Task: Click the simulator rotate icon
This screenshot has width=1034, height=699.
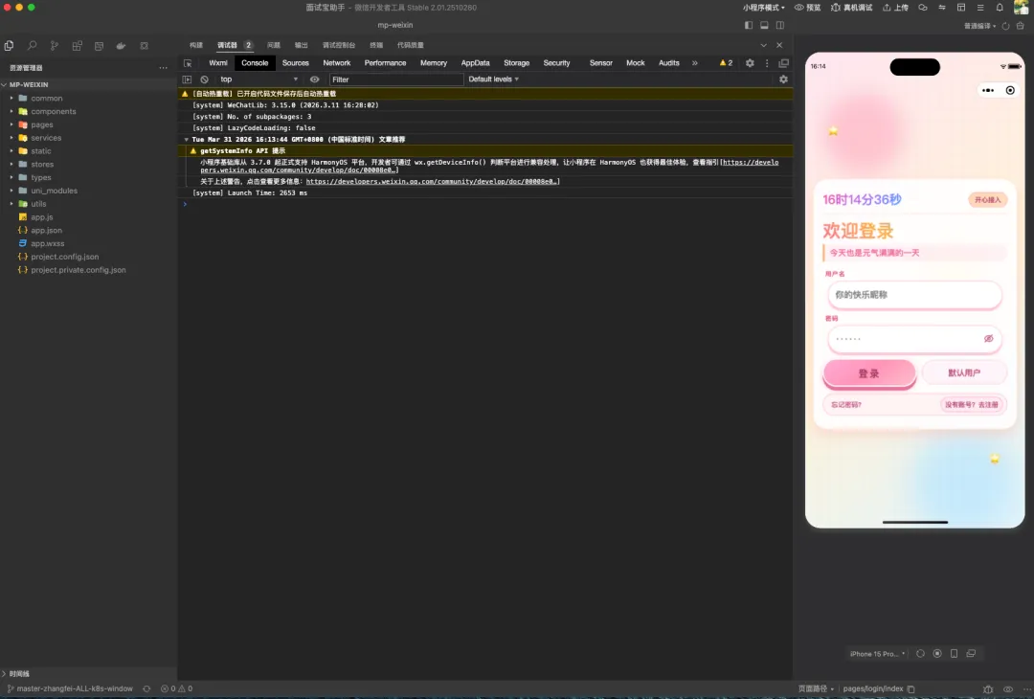Action: (921, 653)
